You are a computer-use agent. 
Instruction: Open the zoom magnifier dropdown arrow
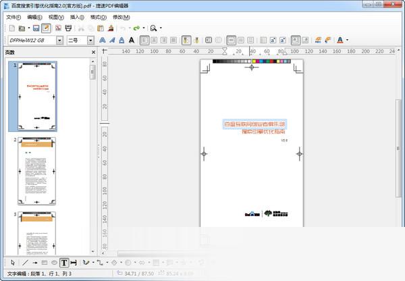tap(161, 28)
